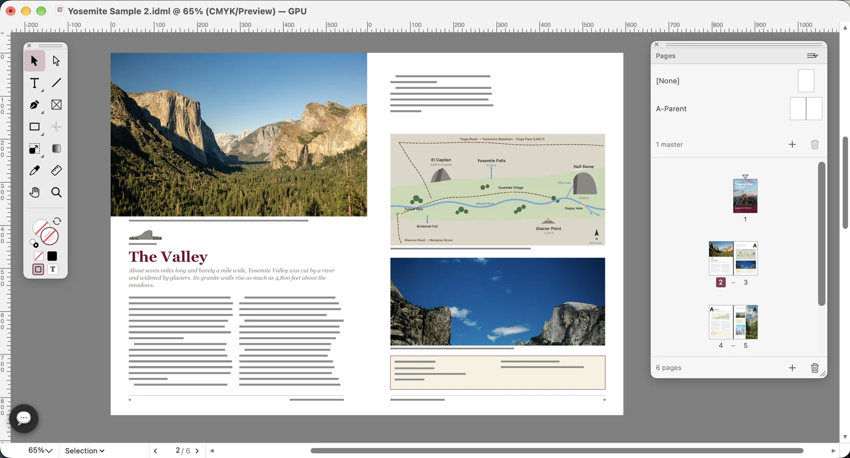Click the stroke color swatch
Screen dimensions: 850x458
point(50,236)
